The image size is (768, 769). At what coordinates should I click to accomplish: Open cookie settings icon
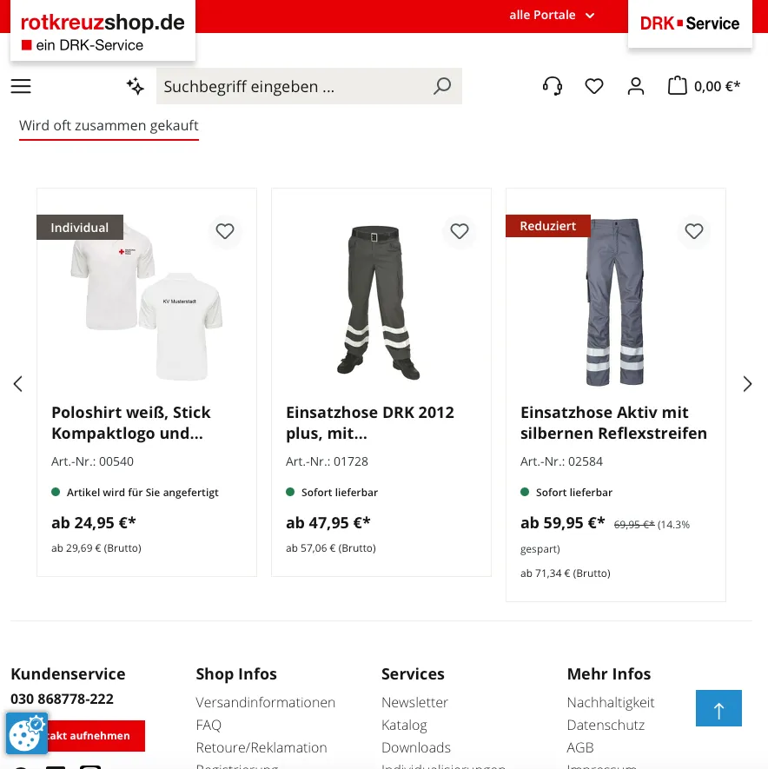click(x=27, y=733)
